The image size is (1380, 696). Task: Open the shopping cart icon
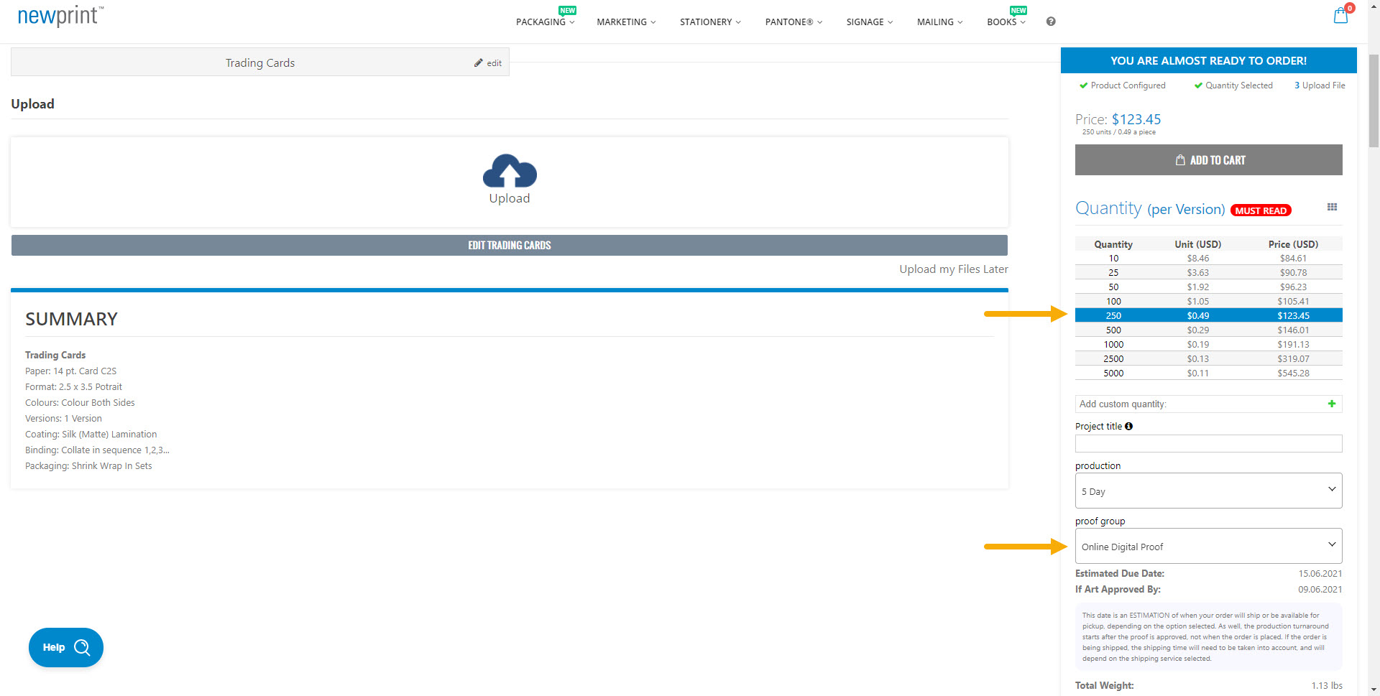point(1341,16)
